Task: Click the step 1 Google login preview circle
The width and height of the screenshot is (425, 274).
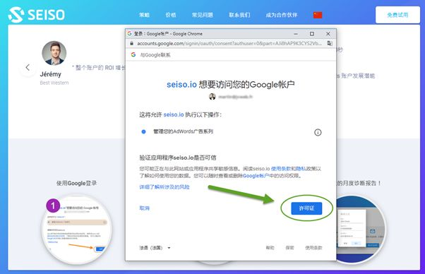Action: click(77, 229)
